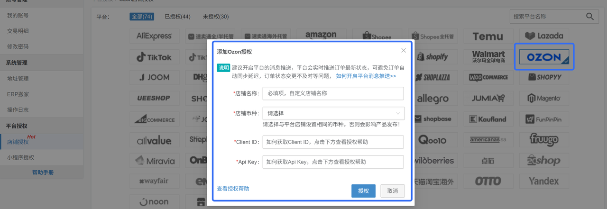The width and height of the screenshot is (607, 209).
Task: Open the FunPinPin platform tile
Action: point(544,119)
